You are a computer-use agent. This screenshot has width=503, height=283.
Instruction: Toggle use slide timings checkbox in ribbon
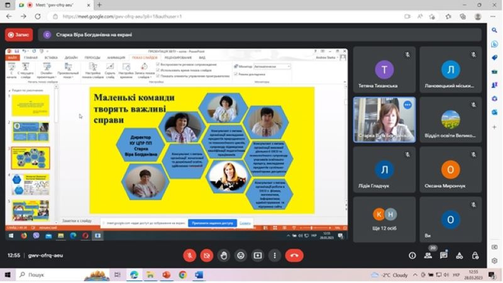click(158, 70)
